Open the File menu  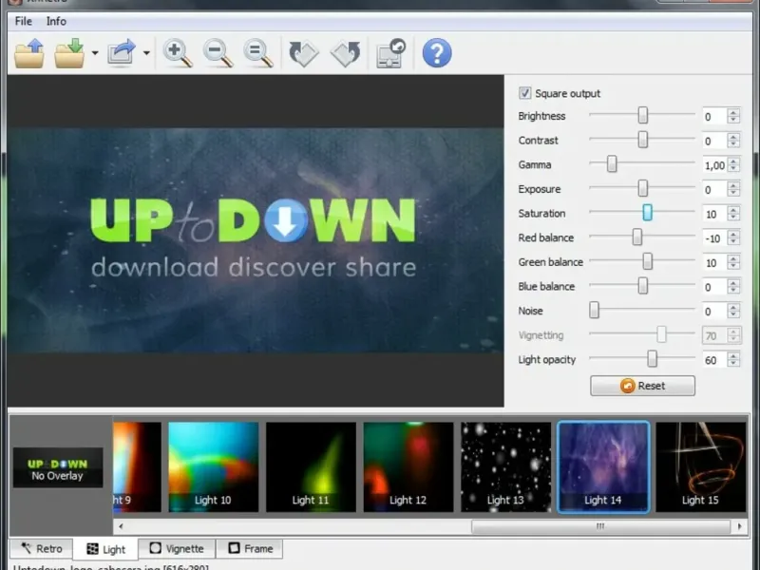point(24,21)
